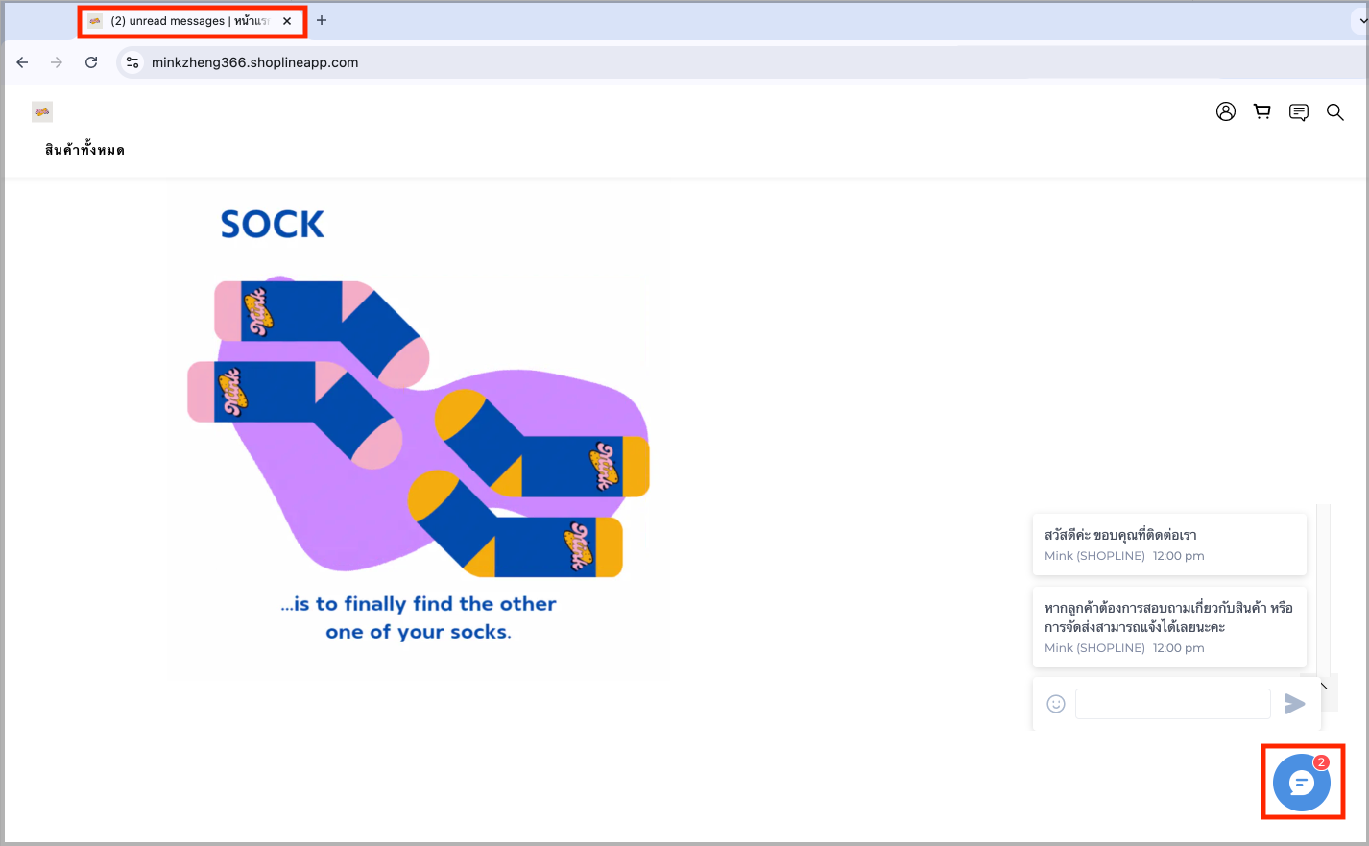
Task: Reload the current page
Action: (91, 62)
